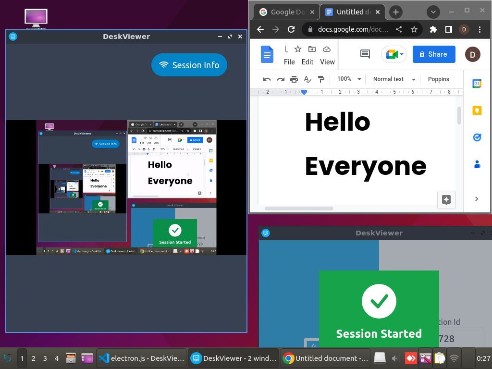The width and height of the screenshot is (492, 369).
Task: Click the Print icon in Docs toolbar
Action: [x=294, y=79]
